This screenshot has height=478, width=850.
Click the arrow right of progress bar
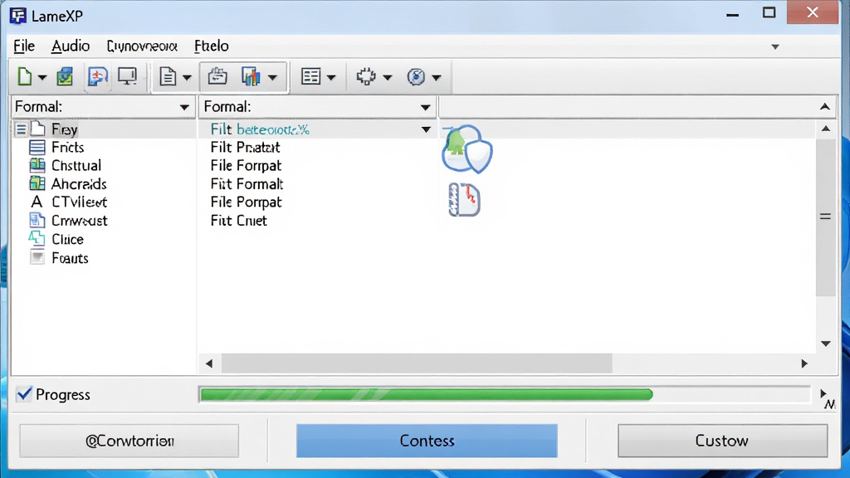(824, 393)
